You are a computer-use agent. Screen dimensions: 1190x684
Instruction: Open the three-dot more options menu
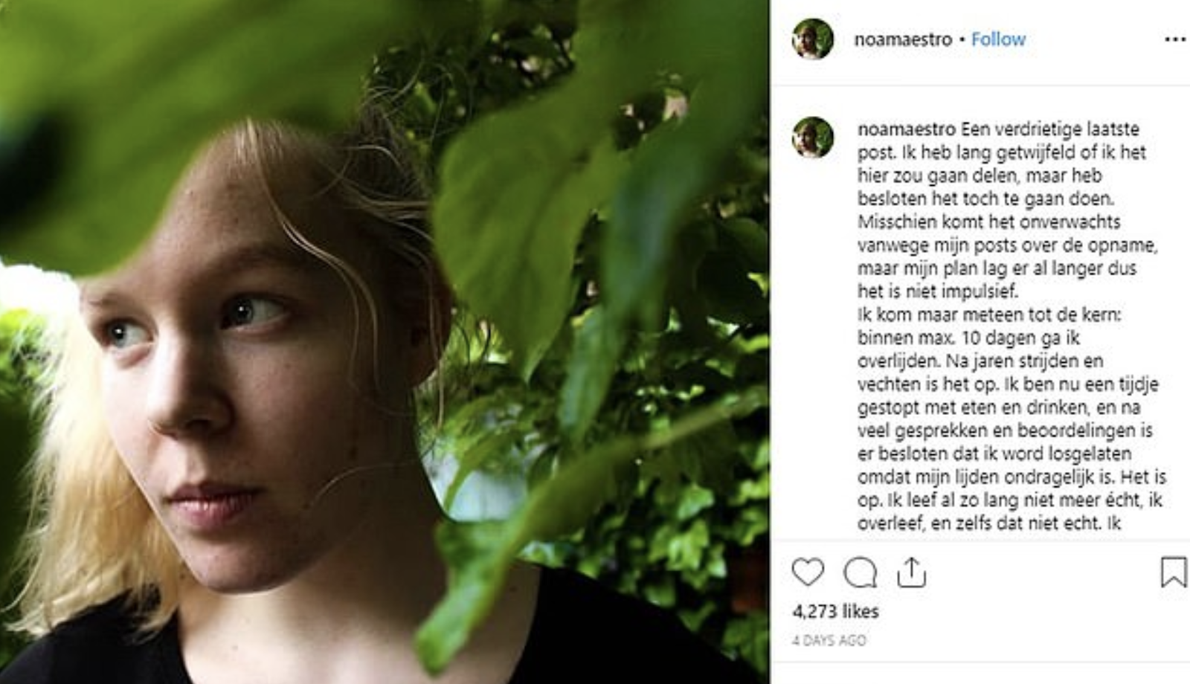click(1175, 39)
